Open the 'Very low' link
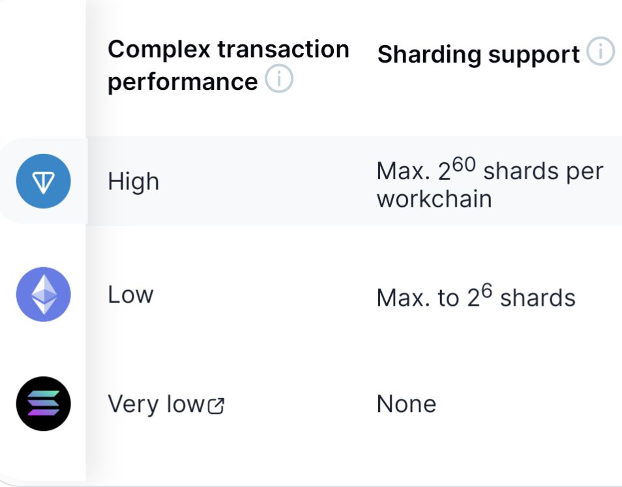The width and height of the screenshot is (622, 487). [x=156, y=404]
